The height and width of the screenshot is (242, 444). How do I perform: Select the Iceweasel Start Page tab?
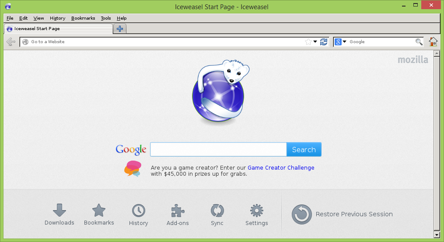tap(58, 28)
